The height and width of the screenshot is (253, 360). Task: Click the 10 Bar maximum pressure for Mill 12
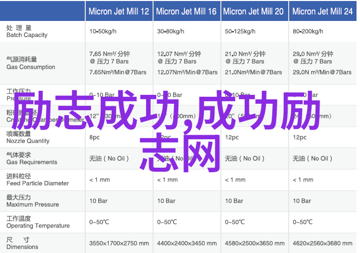99,201
